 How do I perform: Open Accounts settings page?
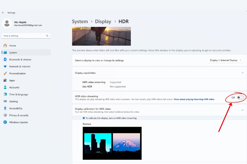coord(26,87)
